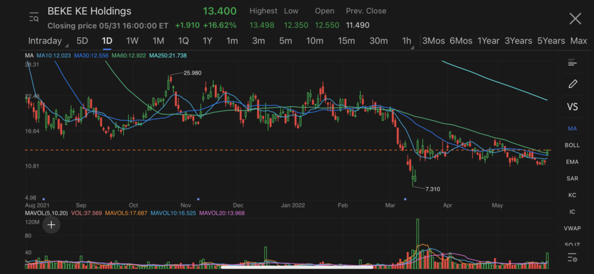Screen dimensions: 594x274
Task: Click the white horizontal scroll bar handle
Action: pyautogui.click(x=296, y=267)
